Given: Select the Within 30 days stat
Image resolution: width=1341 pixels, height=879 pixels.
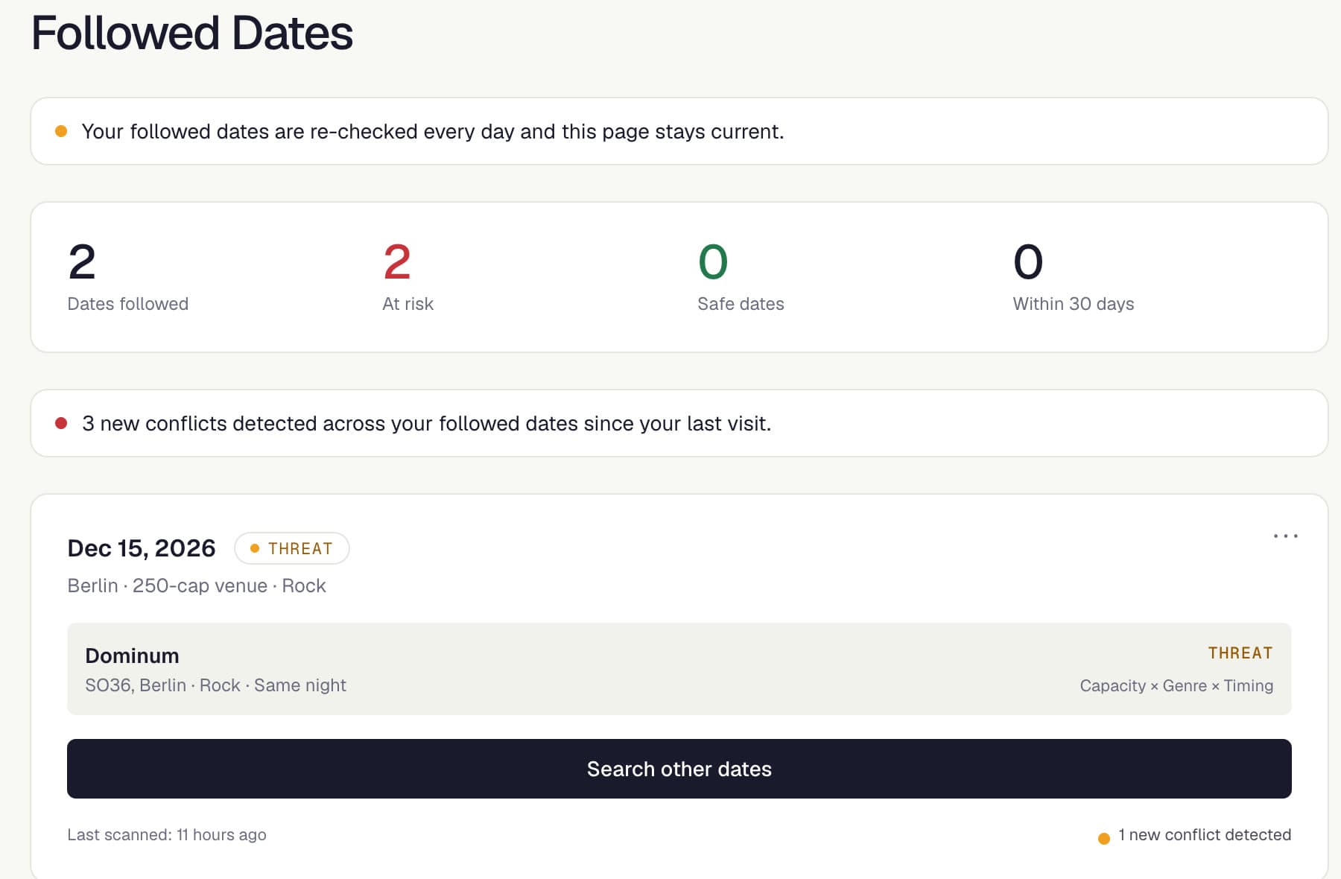Looking at the screenshot, I should 1073,277.
